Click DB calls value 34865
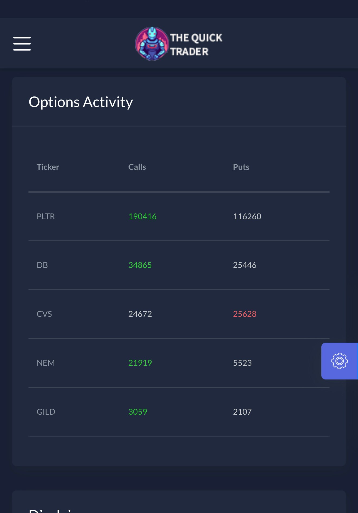 pyautogui.click(x=140, y=265)
